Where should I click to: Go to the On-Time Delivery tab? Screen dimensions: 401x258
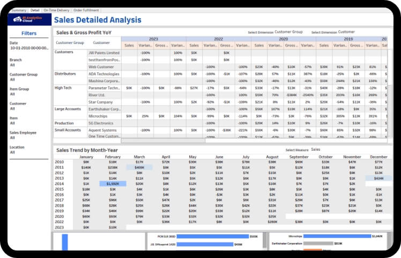(56, 10)
